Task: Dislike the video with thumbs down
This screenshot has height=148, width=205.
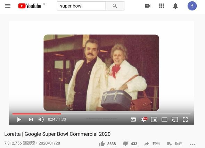Action: (126, 144)
